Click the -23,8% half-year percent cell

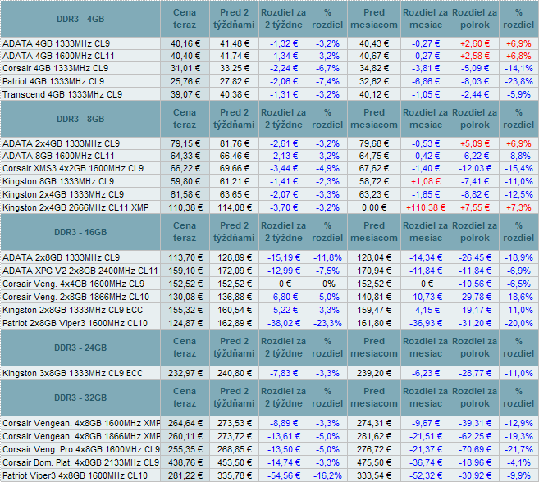click(518, 81)
